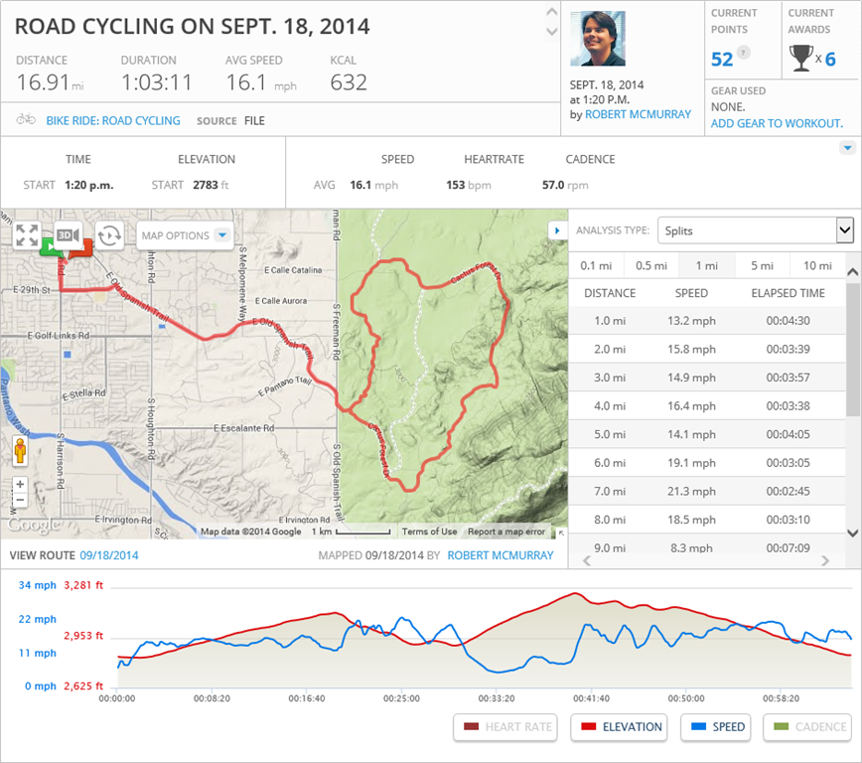Screen dimensions: 862x763
Task: Open the Analysis Type dropdown
Action: click(x=755, y=230)
